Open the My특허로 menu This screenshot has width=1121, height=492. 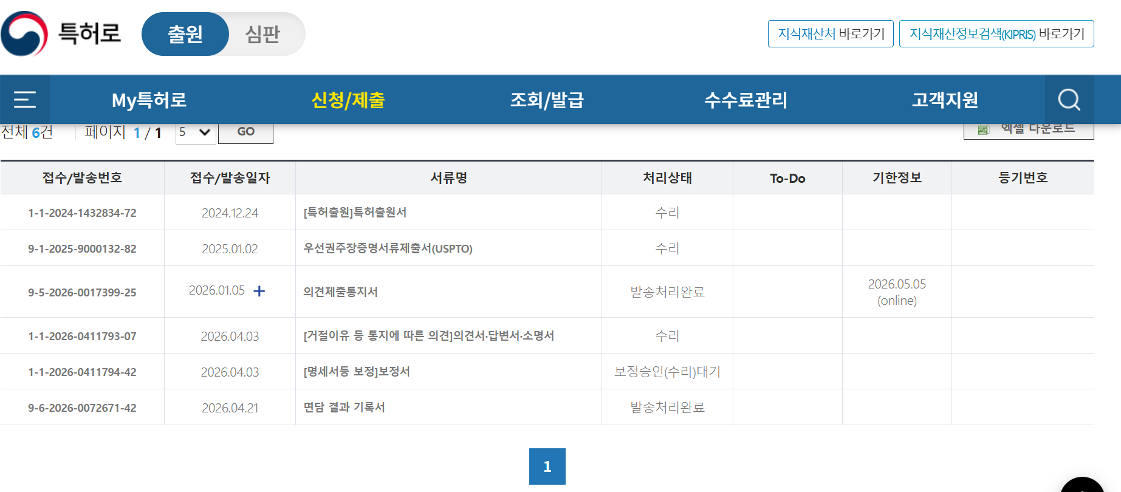click(149, 100)
